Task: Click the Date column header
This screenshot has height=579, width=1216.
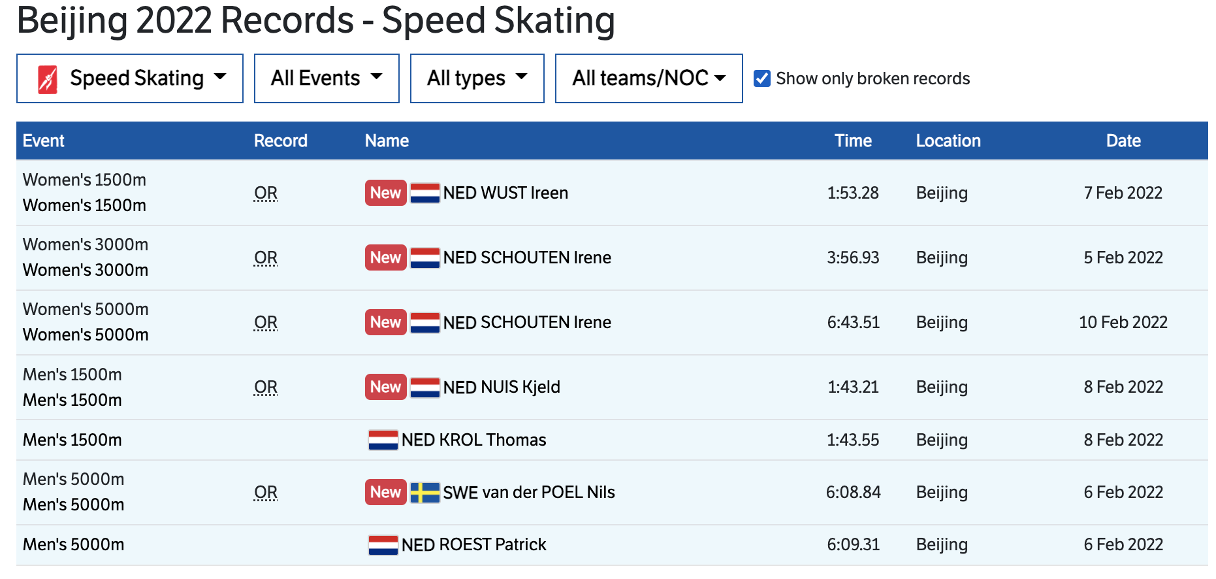Action: [1123, 141]
